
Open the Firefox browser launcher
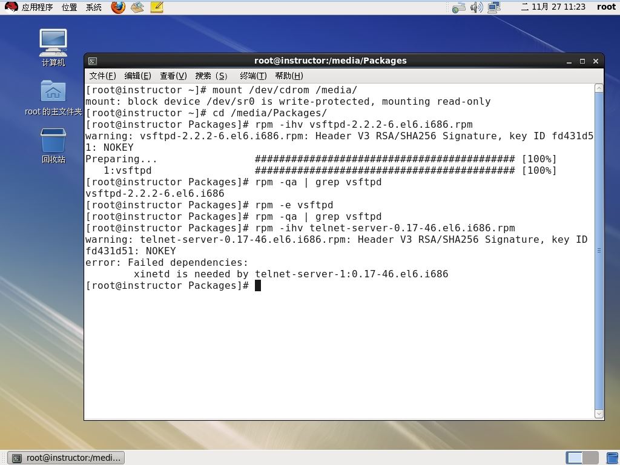[118, 7]
